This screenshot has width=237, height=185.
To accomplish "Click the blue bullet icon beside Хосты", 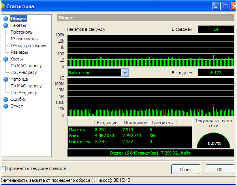I will pyautogui.click(x=6, y=59).
